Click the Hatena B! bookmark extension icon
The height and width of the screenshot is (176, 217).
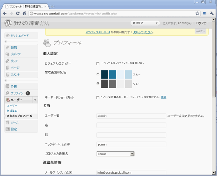pos(204,14)
